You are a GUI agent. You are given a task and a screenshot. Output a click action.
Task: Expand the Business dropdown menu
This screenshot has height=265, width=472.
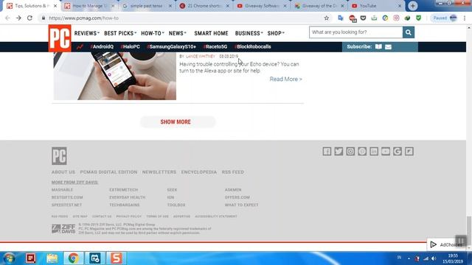(x=249, y=33)
